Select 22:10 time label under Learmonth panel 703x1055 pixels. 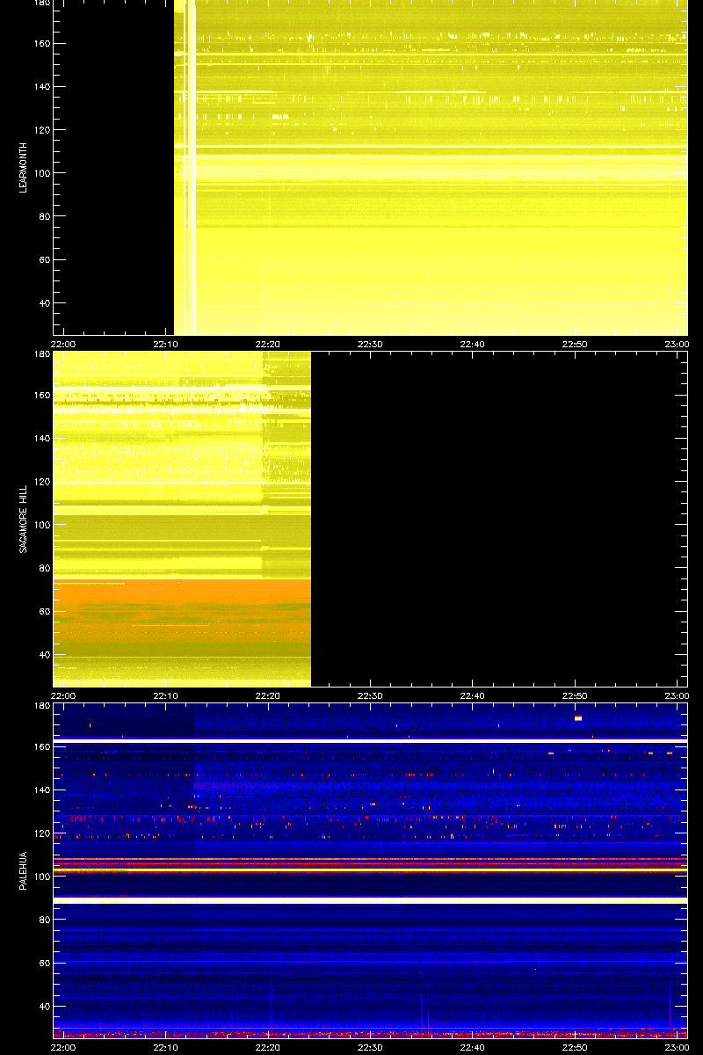point(166,344)
